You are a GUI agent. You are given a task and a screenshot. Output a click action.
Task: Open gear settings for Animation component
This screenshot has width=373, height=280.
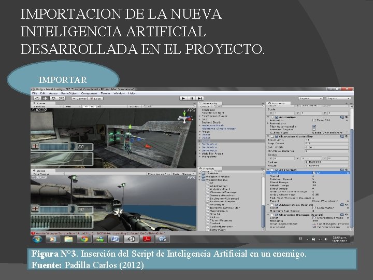pos(347,117)
